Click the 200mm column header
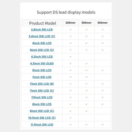 point(70,23)
